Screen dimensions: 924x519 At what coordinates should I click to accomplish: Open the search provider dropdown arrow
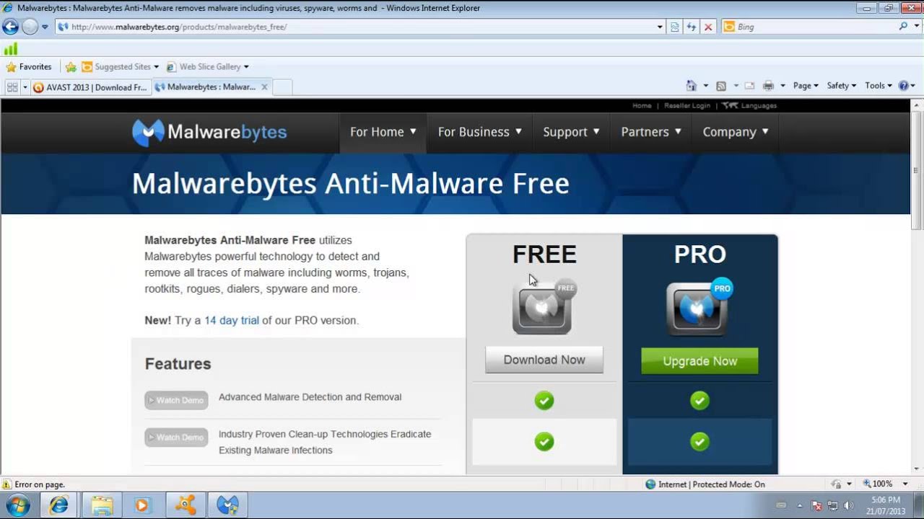[916, 27]
